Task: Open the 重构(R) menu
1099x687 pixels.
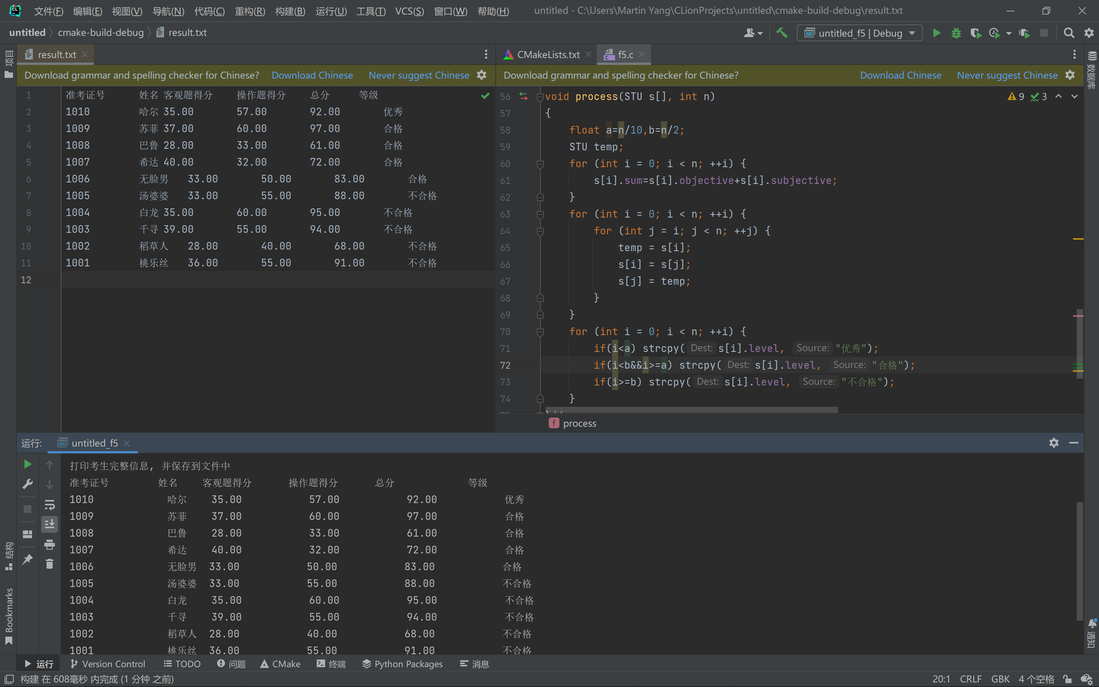Action: (x=249, y=11)
